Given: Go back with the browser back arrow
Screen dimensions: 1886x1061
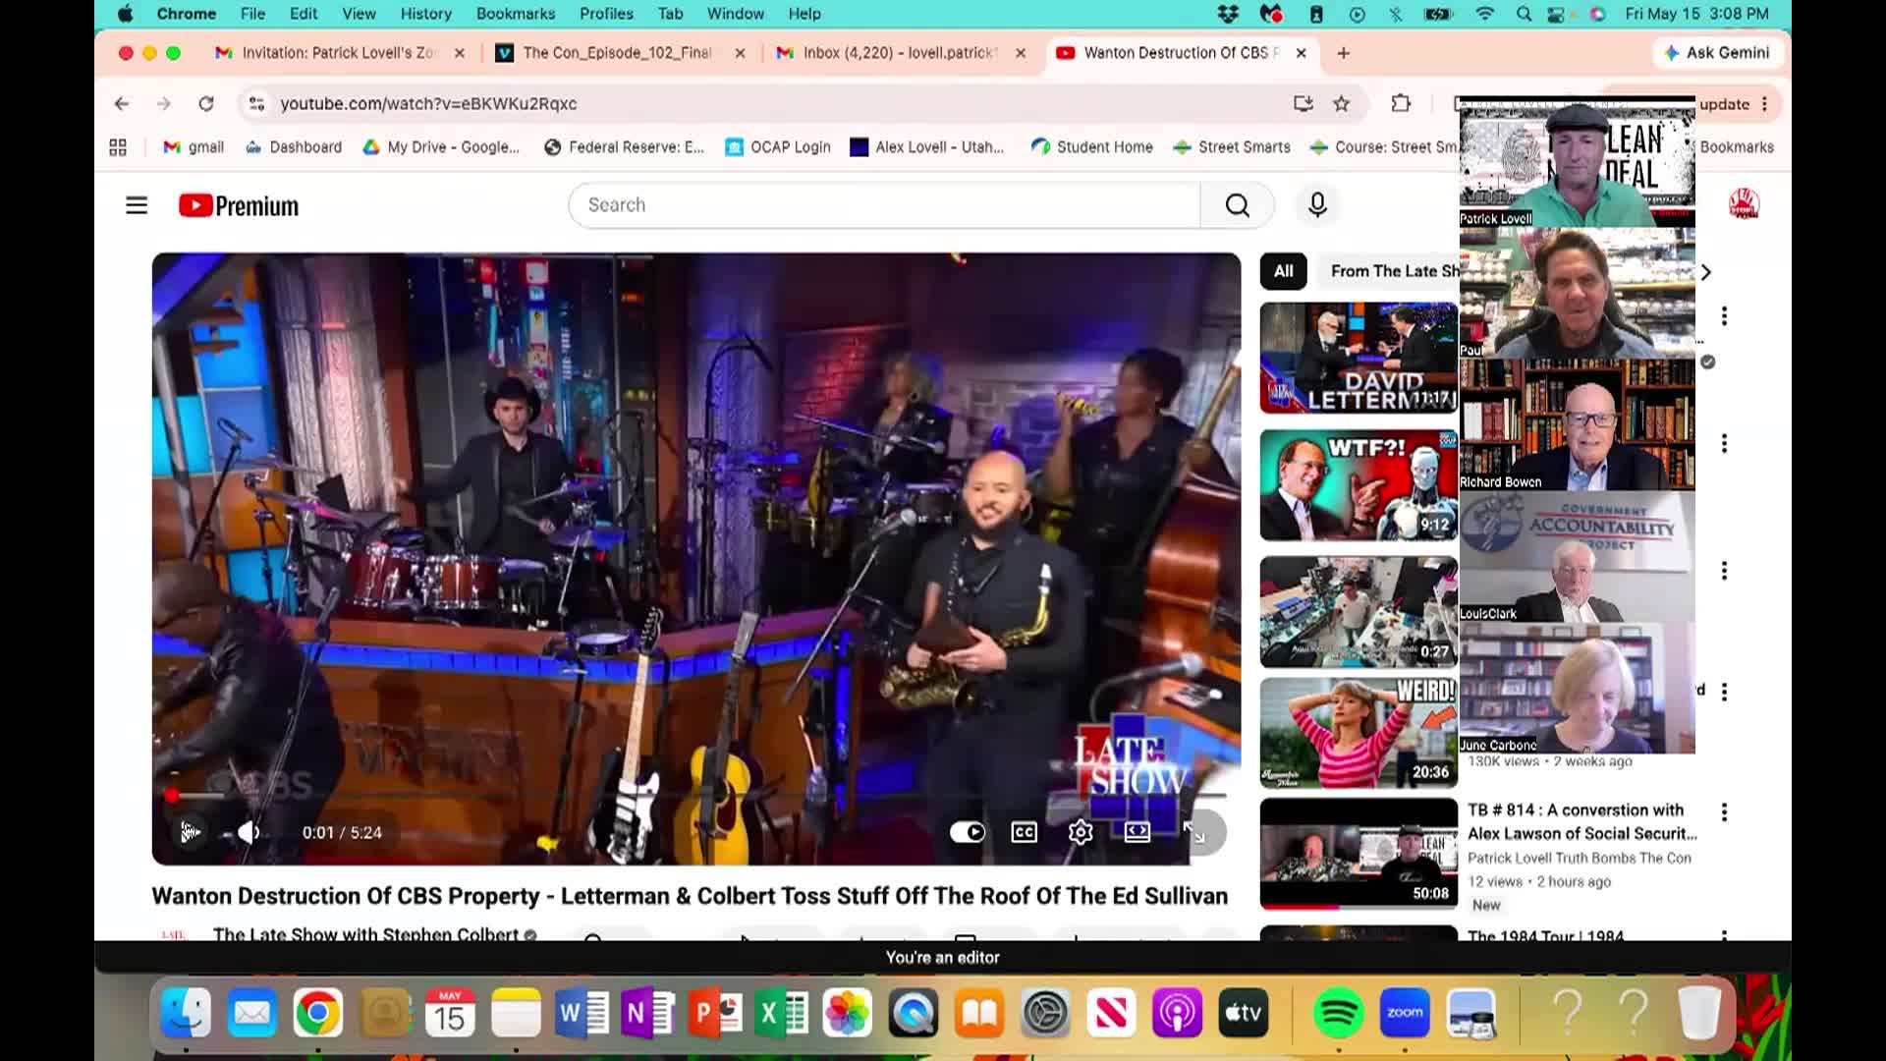Looking at the screenshot, I should point(122,104).
